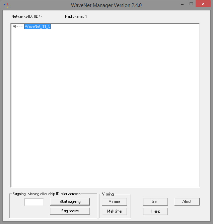Image resolution: width=213 pixels, height=224 pixels.
Task: Click the WaveNet Manager application icon in title bar
Action: click(x=6, y=5)
